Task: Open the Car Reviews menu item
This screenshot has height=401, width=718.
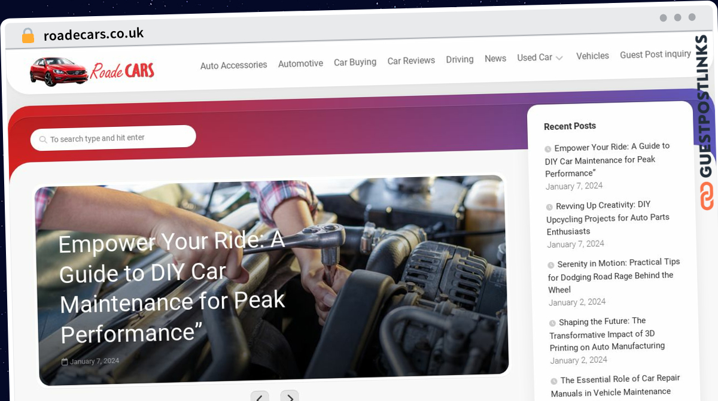Action: (411, 61)
